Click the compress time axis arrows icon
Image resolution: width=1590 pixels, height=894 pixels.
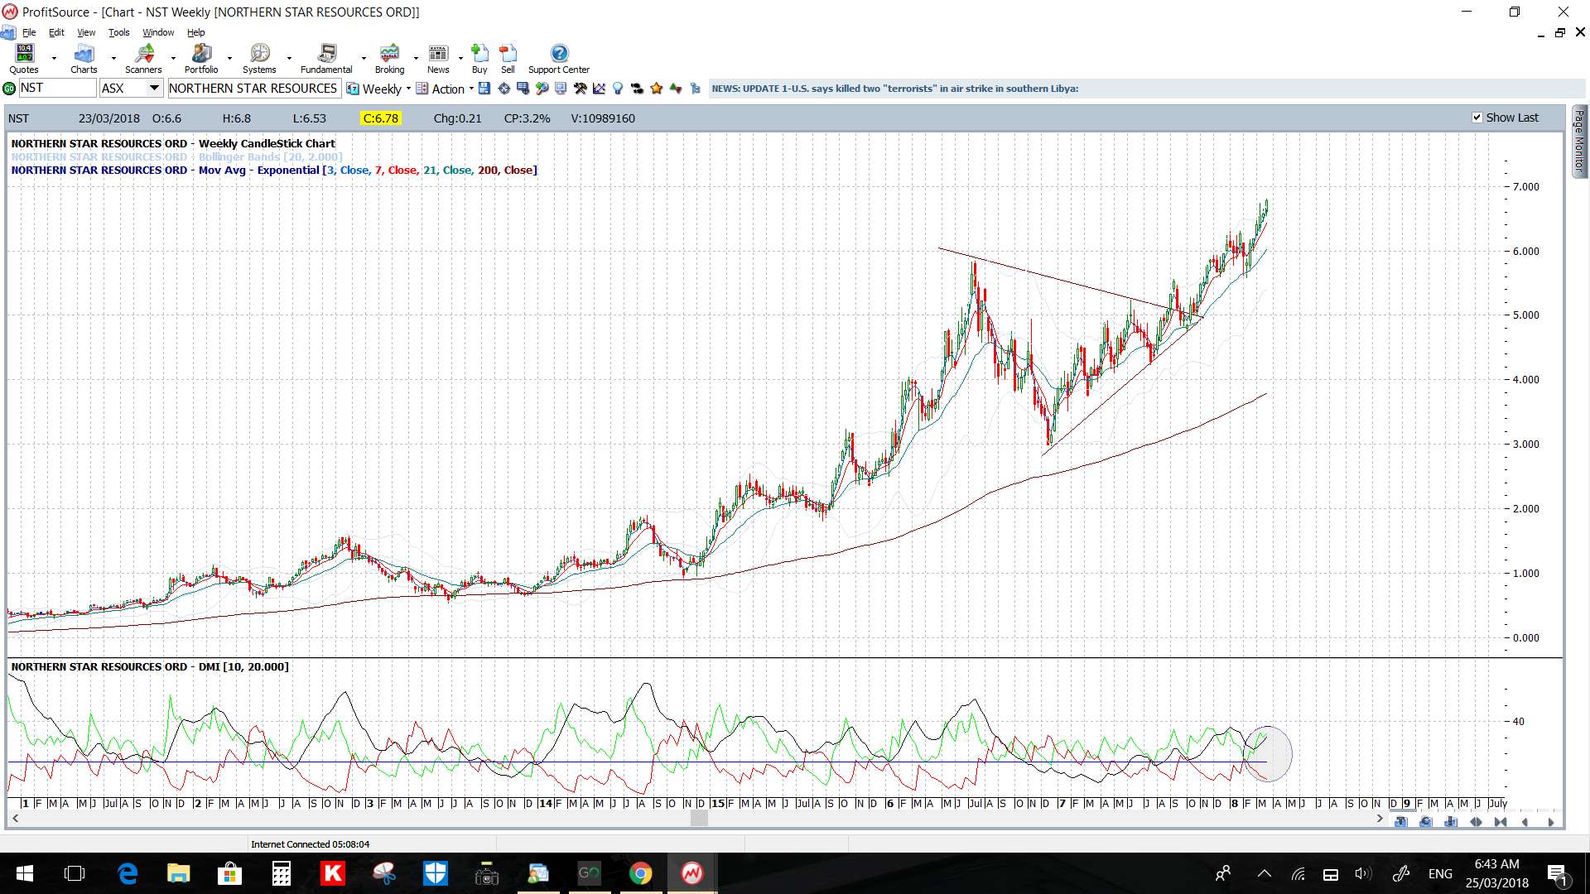tap(1501, 822)
